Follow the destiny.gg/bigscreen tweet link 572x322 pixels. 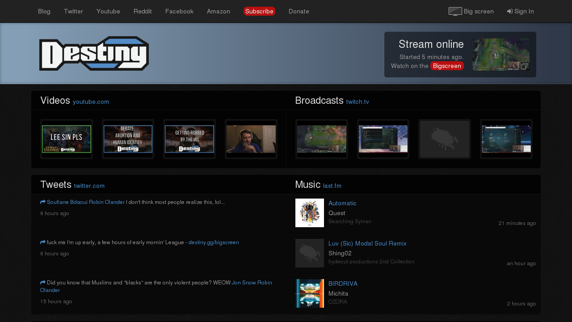pyautogui.click(x=214, y=242)
